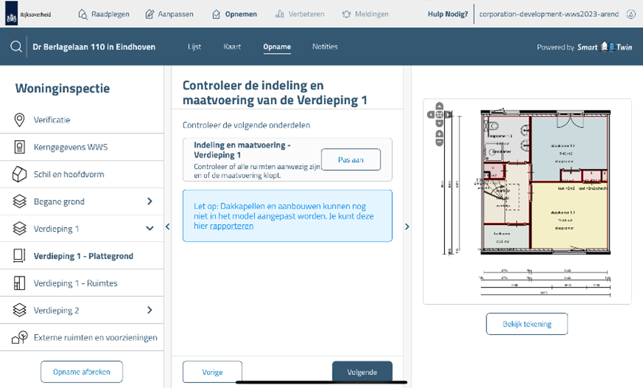Image resolution: width=643 pixels, height=388 pixels.
Task: Toggle the right drawing panel arrow
Action: [406, 227]
